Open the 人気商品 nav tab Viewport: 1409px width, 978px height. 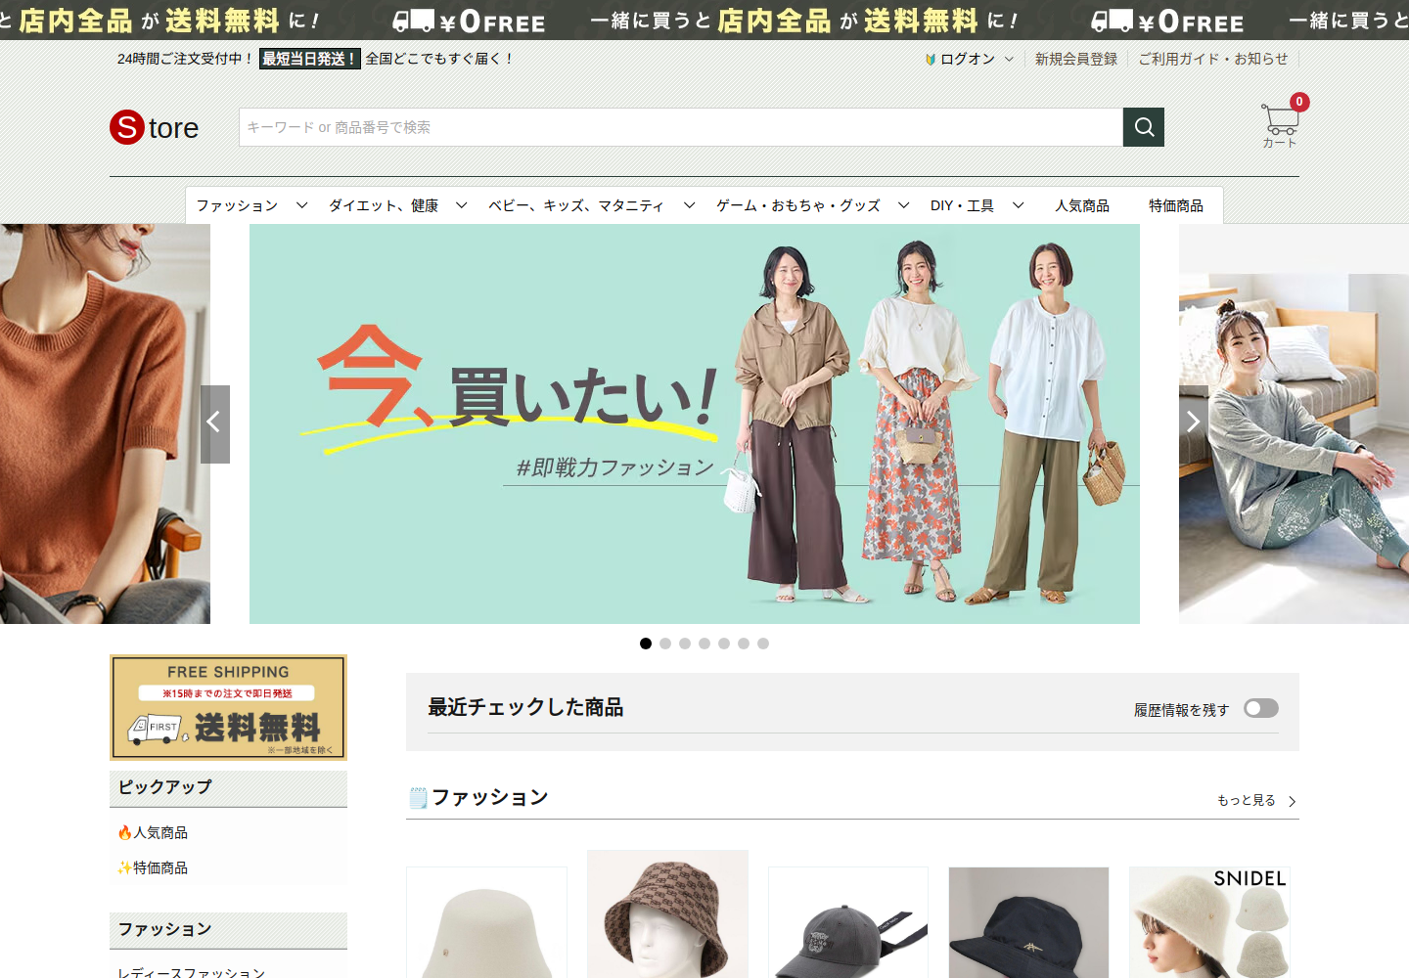1082,205
